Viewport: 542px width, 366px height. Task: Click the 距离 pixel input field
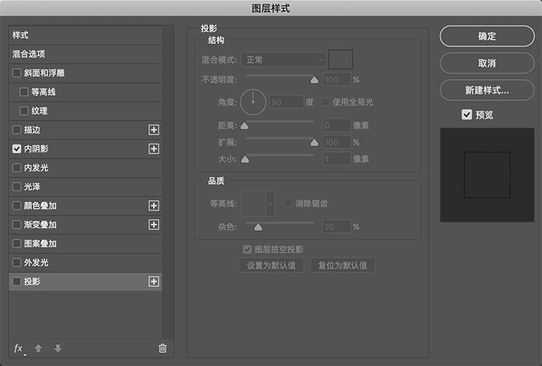[337, 125]
